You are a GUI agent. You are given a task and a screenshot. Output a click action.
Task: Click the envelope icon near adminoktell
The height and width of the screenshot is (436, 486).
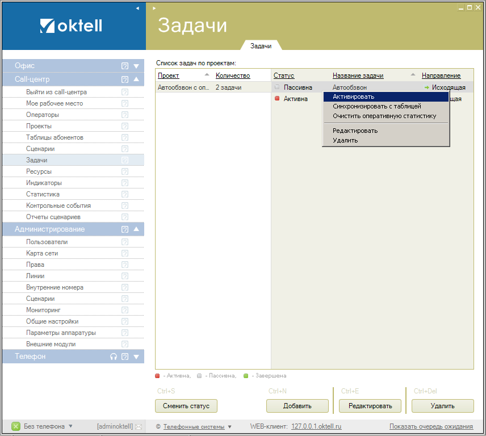coord(138,426)
